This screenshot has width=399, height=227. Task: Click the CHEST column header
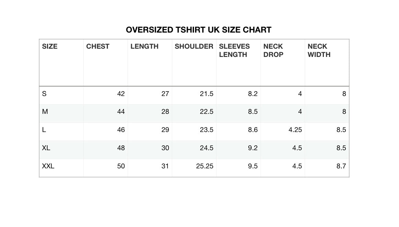click(x=98, y=47)
